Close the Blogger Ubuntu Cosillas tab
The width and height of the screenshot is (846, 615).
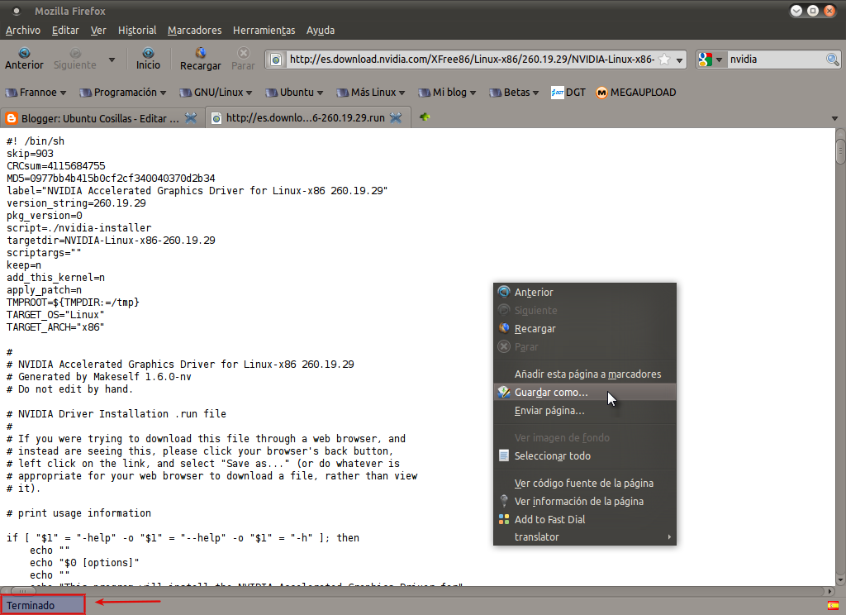pos(191,117)
